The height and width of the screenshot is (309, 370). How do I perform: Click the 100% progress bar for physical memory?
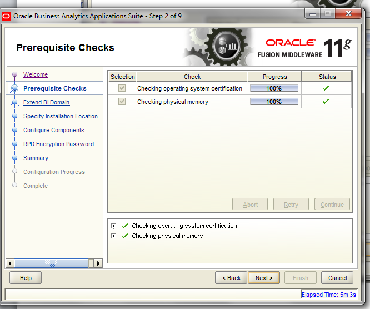point(274,102)
